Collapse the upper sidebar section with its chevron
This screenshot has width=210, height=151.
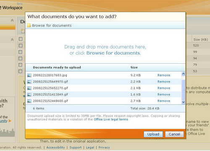[12, 21]
